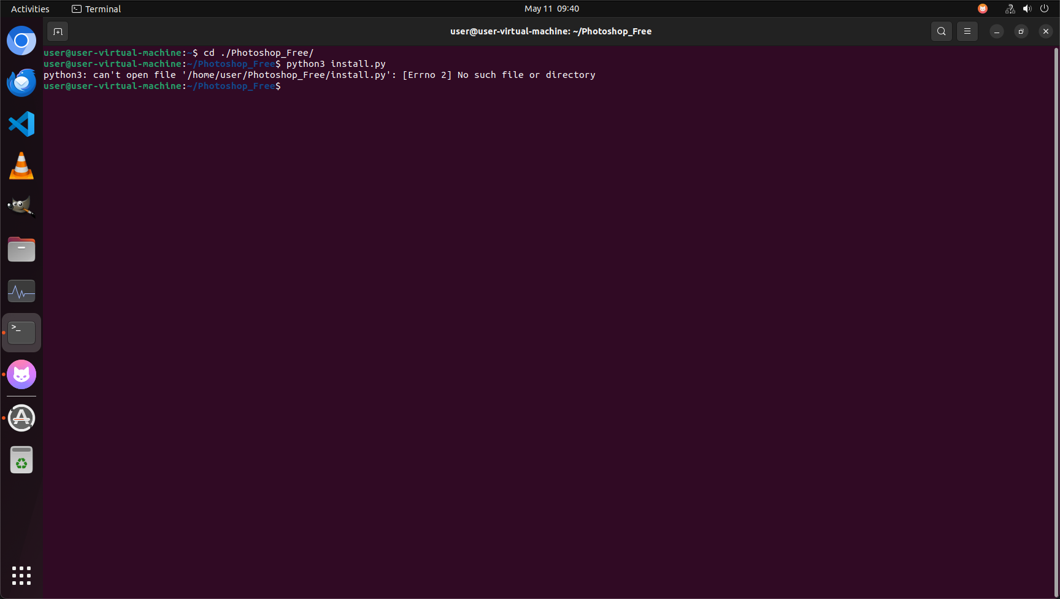This screenshot has height=599, width=1060.
Task: Open Visual Studio Code from the dock
Action: click(21, 124)
